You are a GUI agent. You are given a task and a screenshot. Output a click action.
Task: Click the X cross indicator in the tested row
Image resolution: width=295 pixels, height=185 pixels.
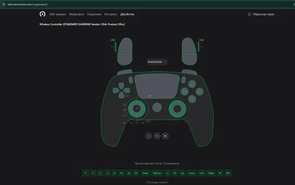click(86, 173)
